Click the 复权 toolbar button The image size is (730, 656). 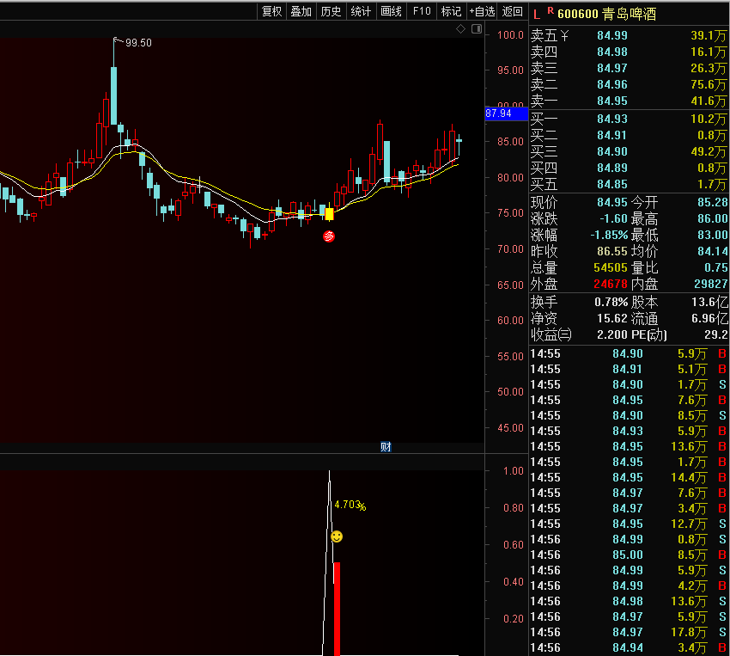272,11
